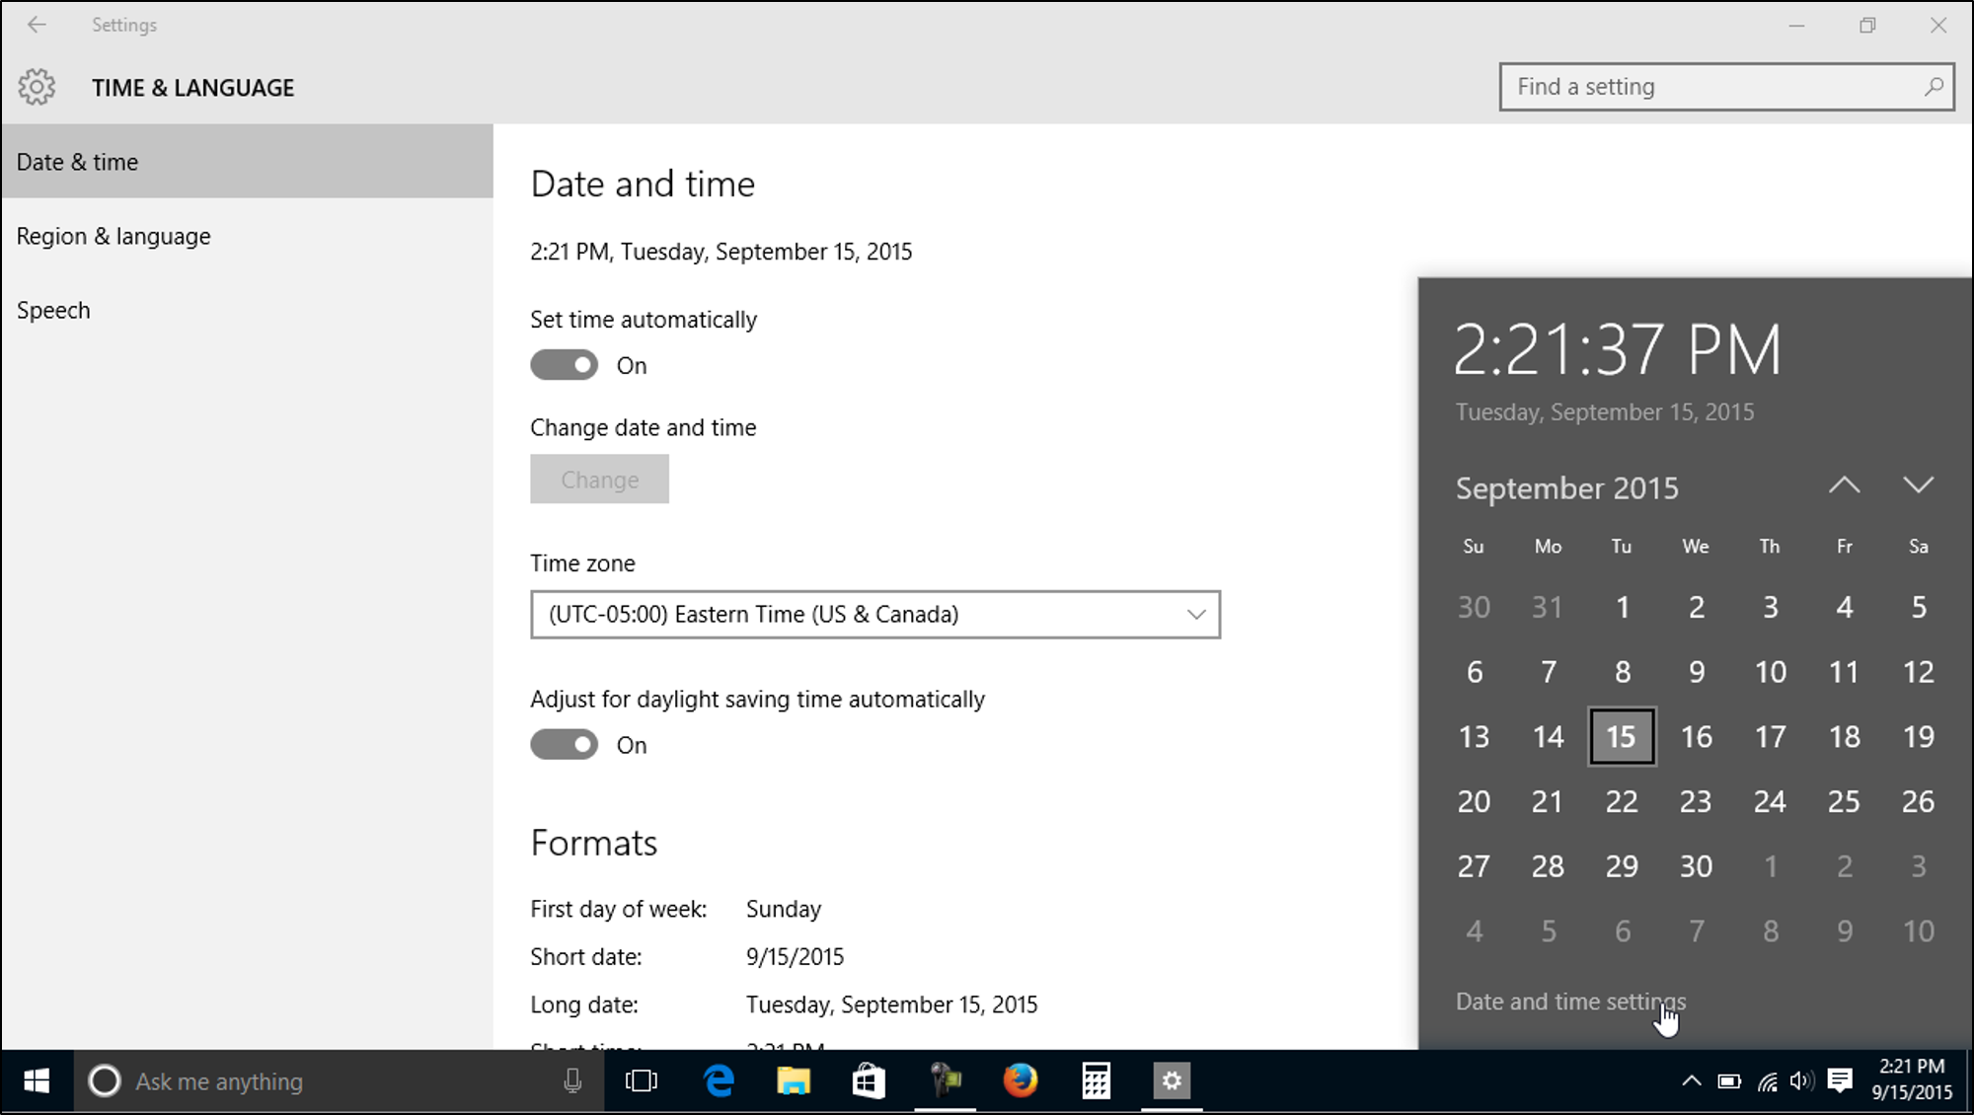Open Region & language settings tab

coord(113,236)
